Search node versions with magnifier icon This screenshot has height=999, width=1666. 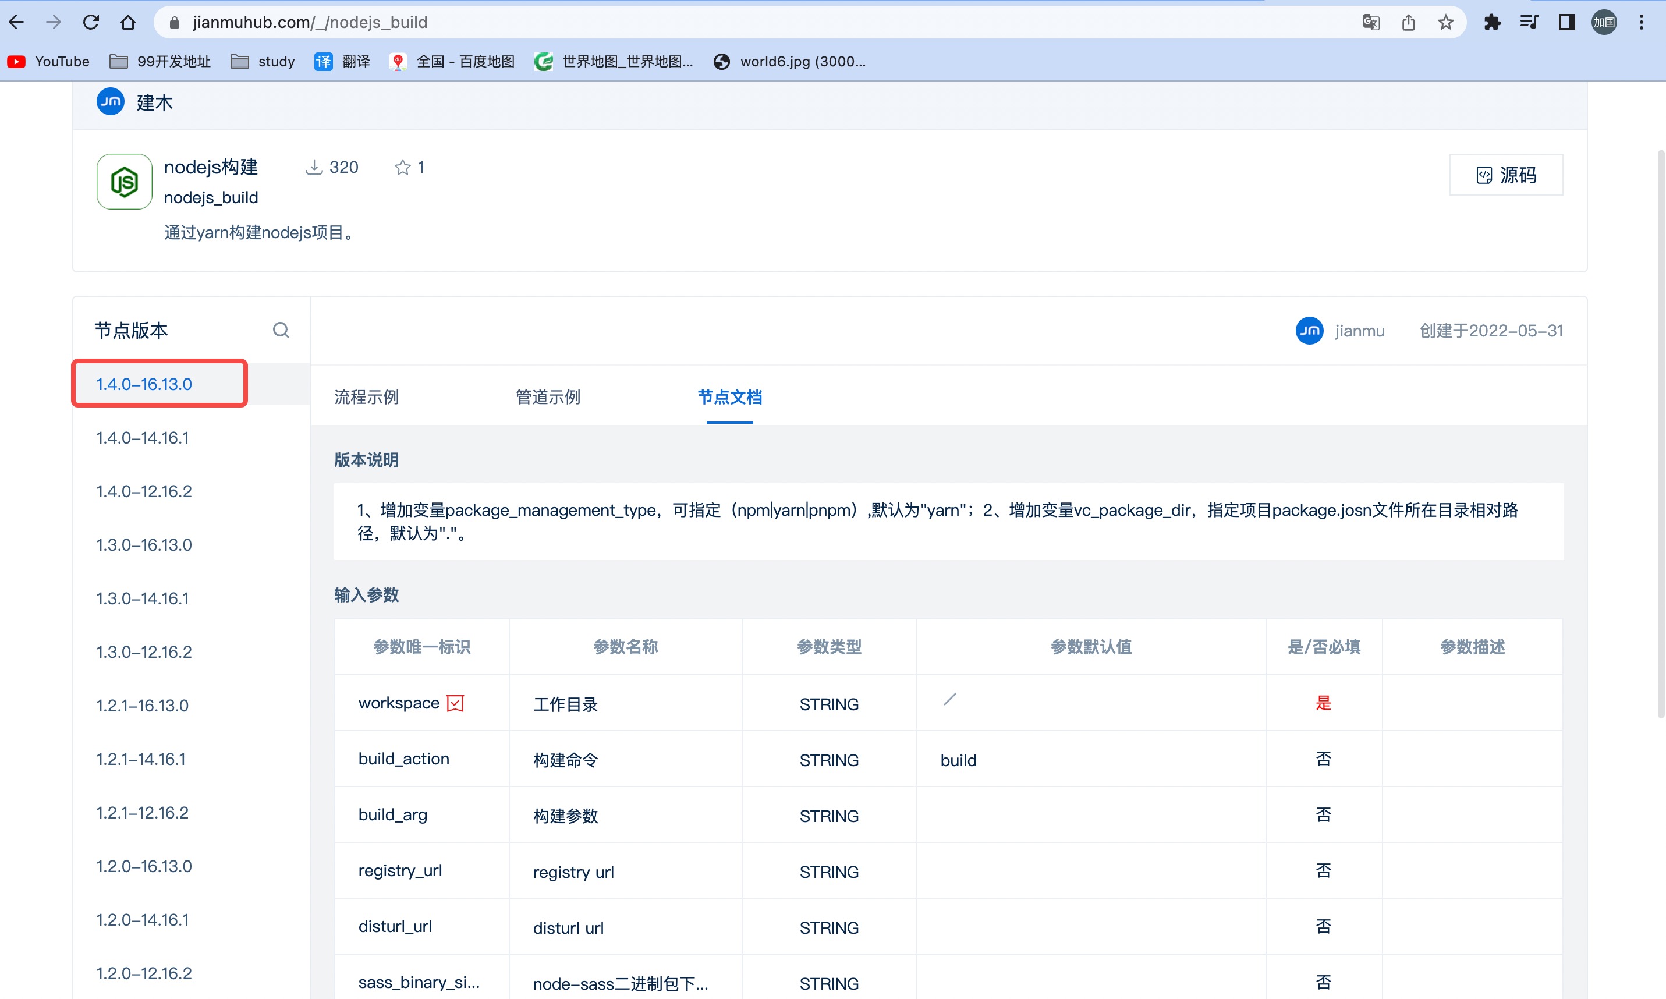281,330
